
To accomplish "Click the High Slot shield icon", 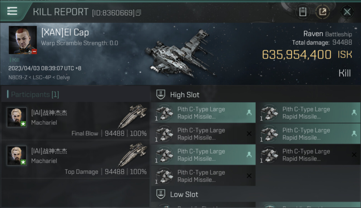I will 161,95.
